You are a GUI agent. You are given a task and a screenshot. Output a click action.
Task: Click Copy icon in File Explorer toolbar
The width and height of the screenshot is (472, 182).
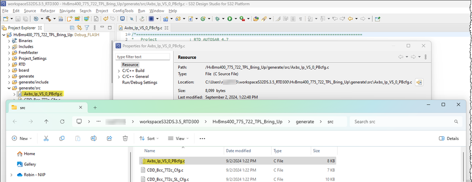click(61, 138)
